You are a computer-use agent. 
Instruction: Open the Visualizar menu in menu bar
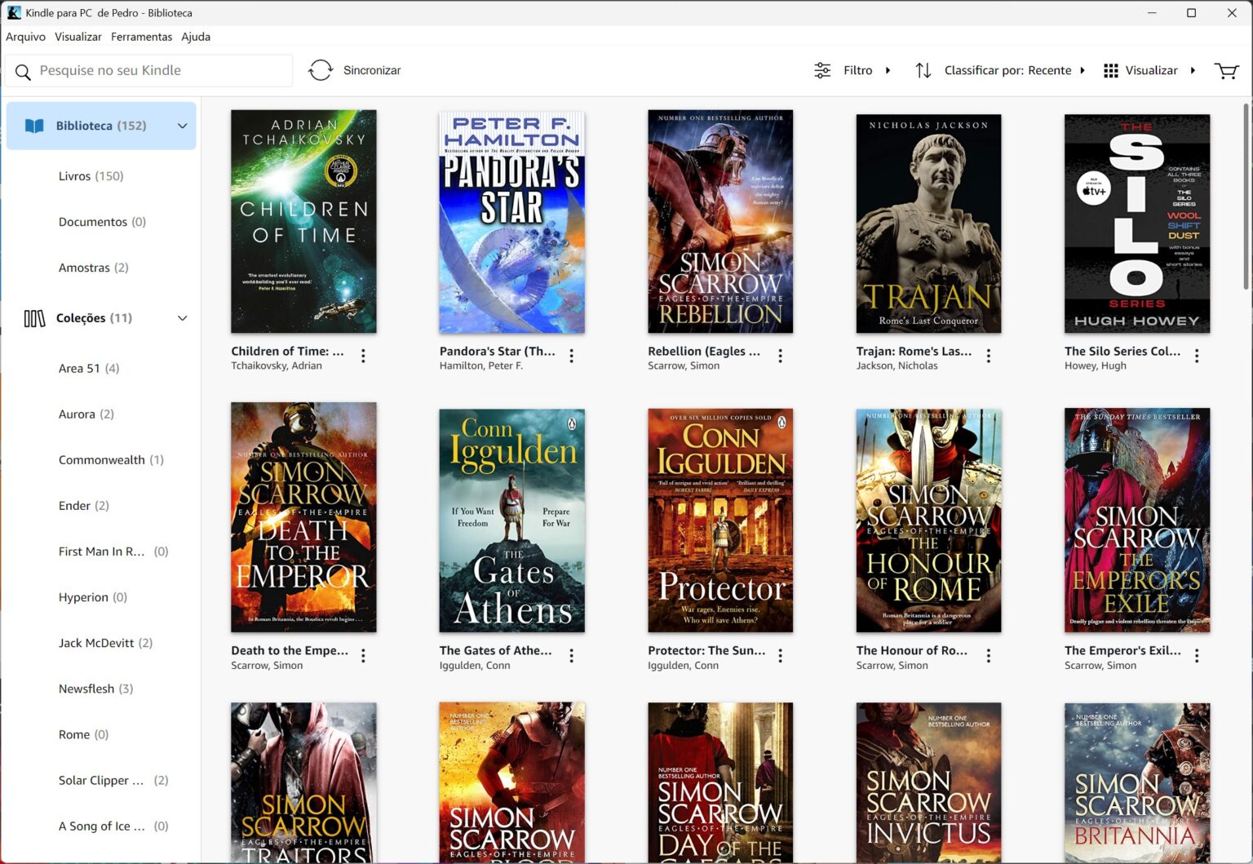click(x=78, y=37)
